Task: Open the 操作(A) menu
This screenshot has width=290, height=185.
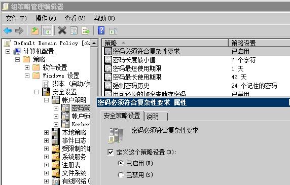Action: click(x=46, y=18)
